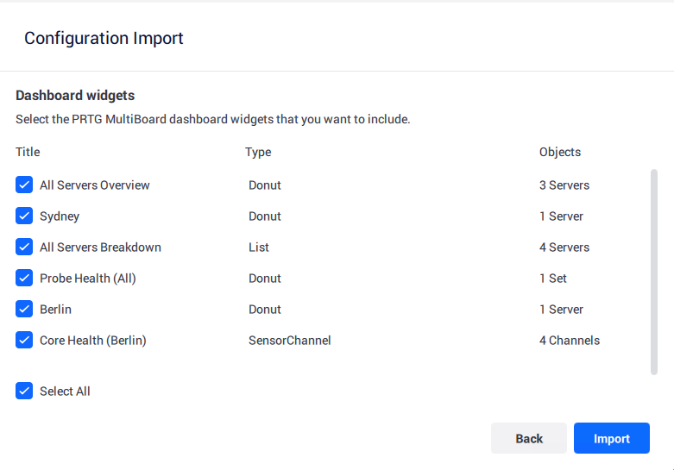
Task: Click the 'Dashboard widgets' heading
Action: tap(75, 96)
